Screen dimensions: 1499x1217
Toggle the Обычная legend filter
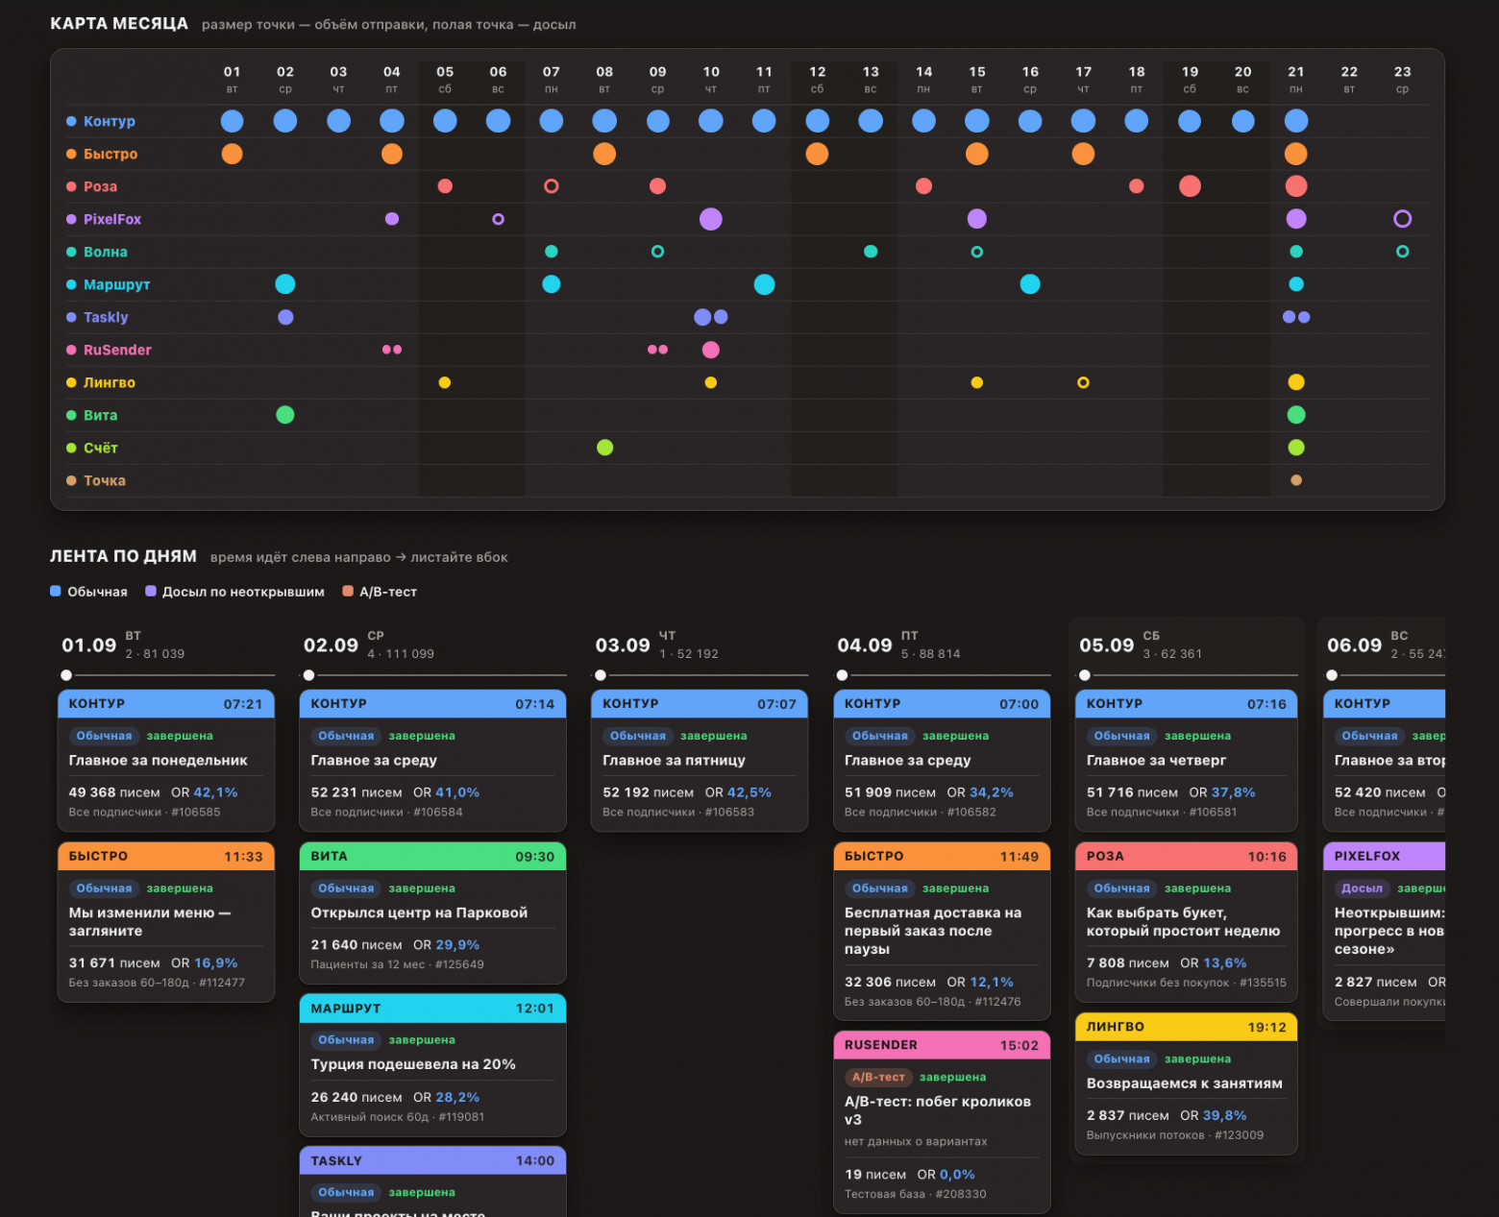pyautogui.click(x=88, y=592)
